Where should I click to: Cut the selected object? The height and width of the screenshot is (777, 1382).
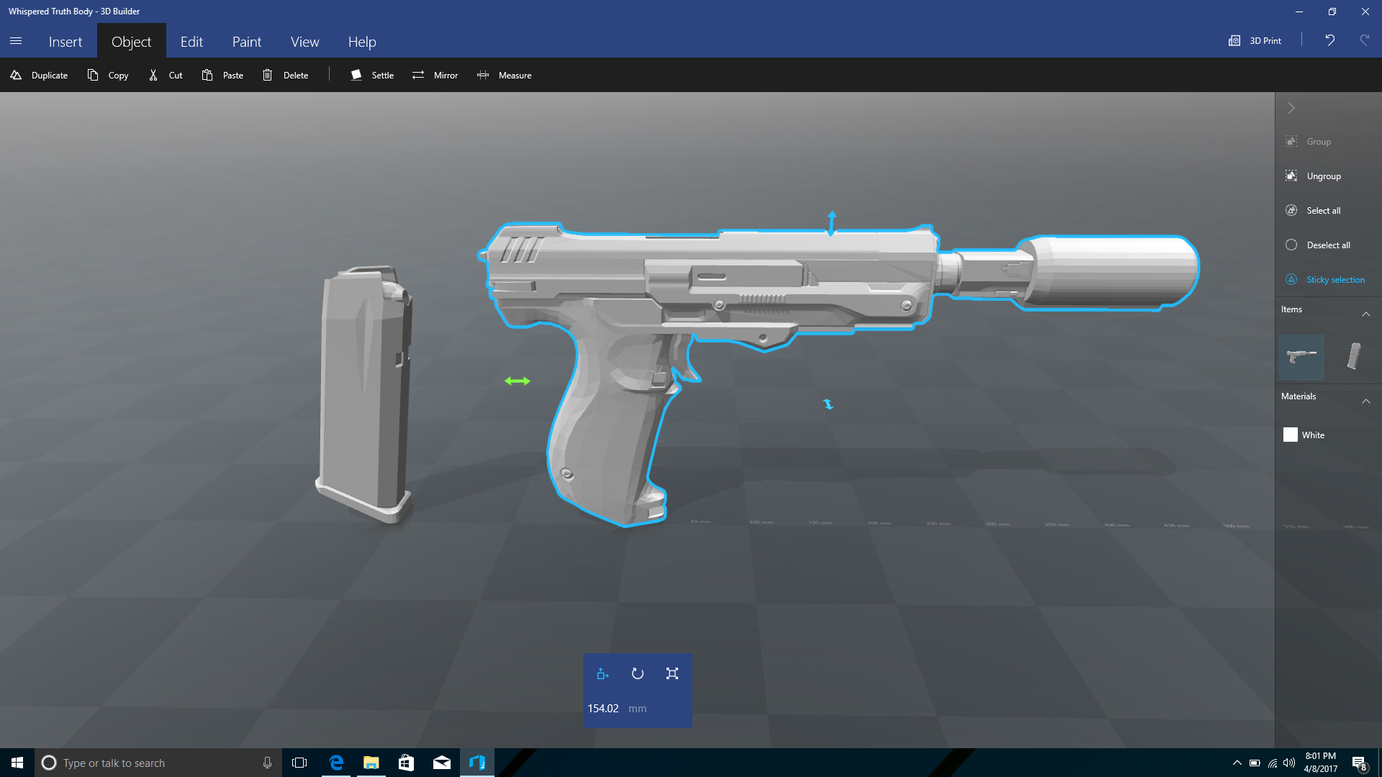[x=166, y=75]
